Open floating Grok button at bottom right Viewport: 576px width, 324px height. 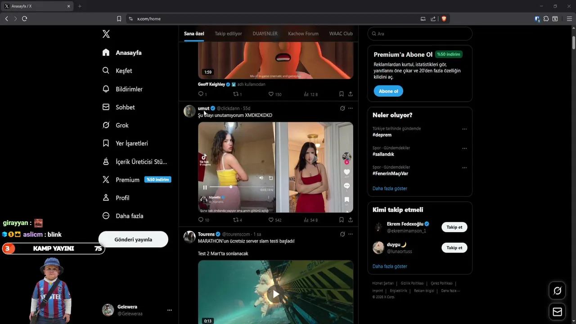point(557,291)
